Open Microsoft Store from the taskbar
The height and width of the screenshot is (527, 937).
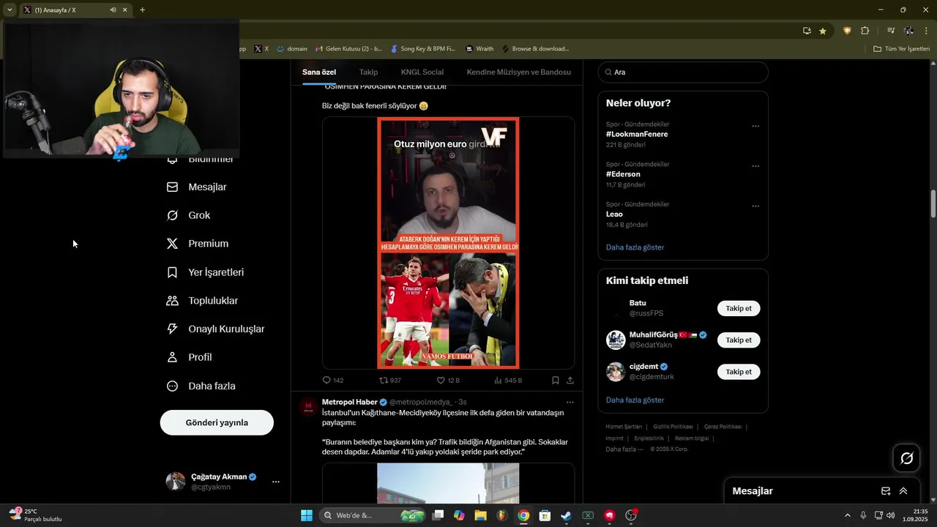coord(545,515)
